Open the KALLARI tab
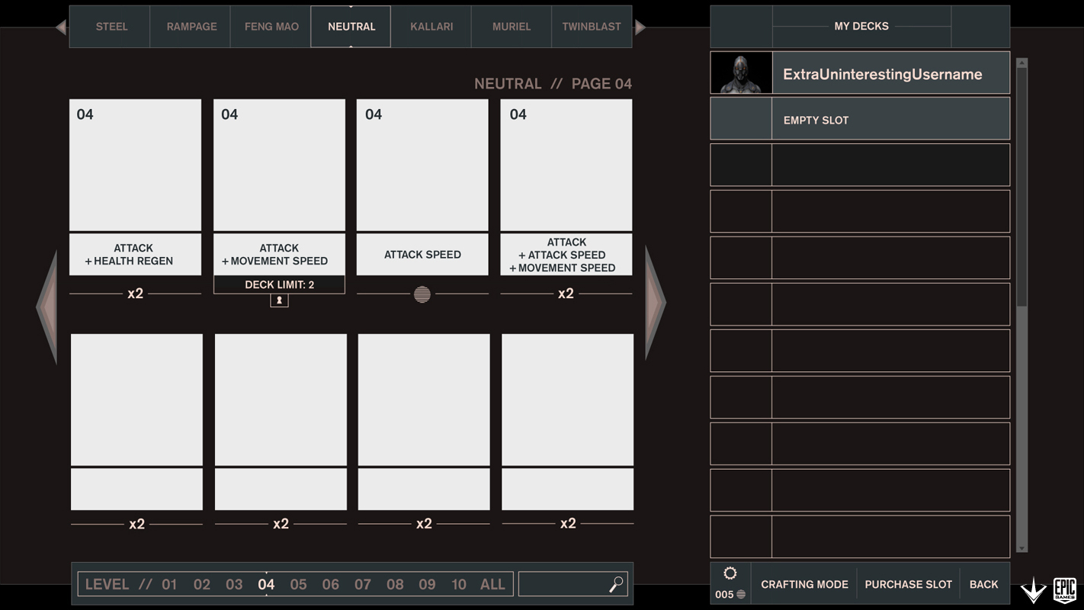 431,27
